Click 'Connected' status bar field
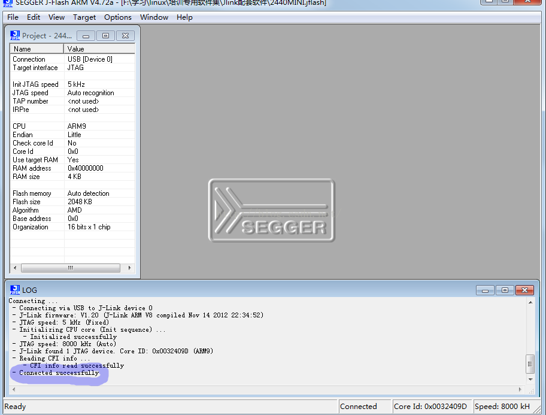This screenshot has height=415, width=546. (364, 406)
